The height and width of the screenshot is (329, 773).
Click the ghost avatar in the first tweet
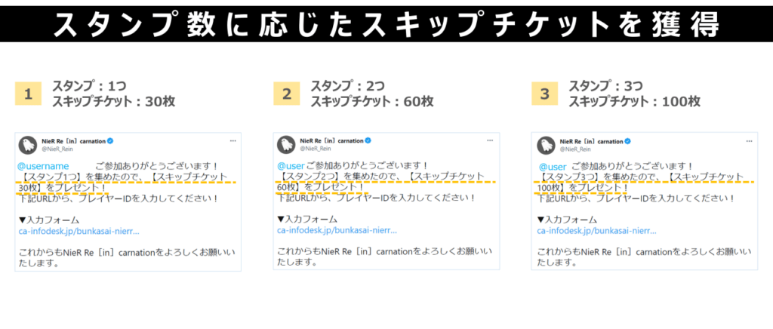[27, 145]
